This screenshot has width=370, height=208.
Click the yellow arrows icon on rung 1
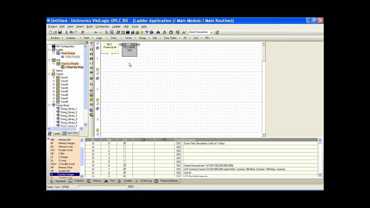pos(98,69)
